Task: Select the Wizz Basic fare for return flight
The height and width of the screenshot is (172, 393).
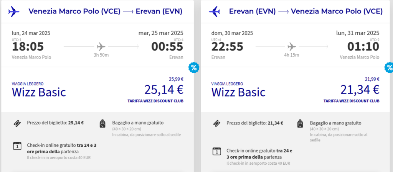Action: tap(238, 92)
